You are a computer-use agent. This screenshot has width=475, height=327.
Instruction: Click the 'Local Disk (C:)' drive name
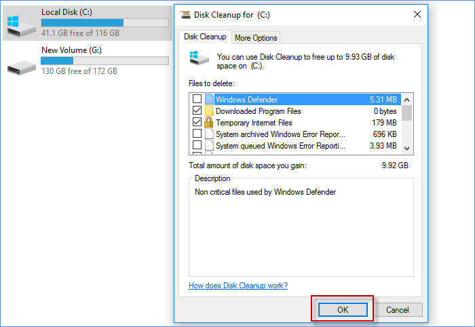(66, 12)
